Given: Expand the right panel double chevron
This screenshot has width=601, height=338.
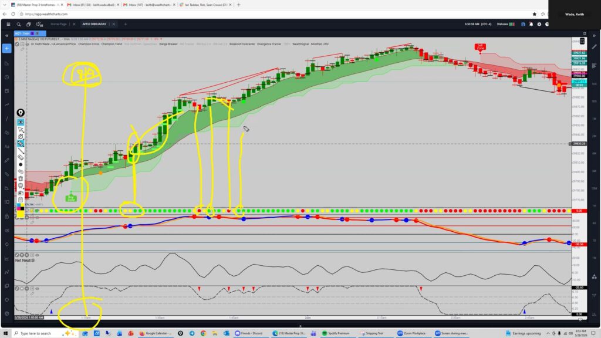Looking at the screenshot, I should click(x=594, y=36).
